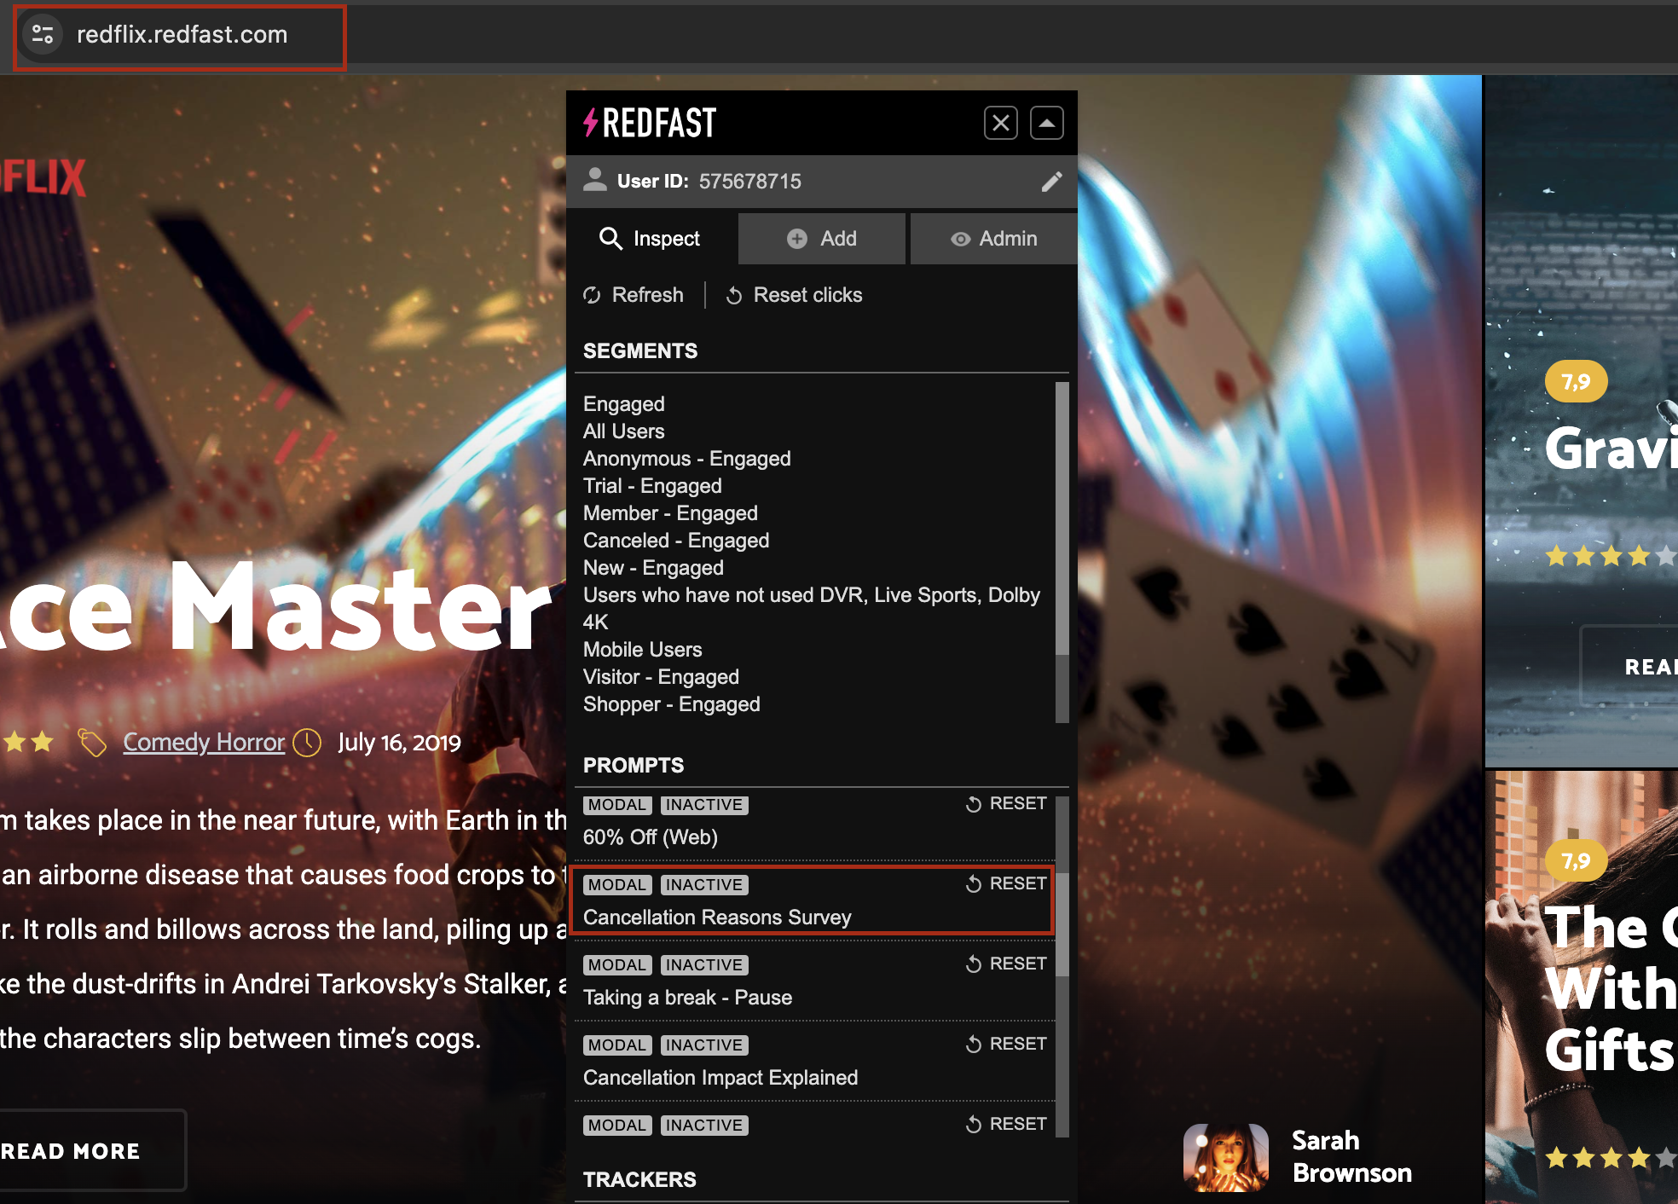Select the Anonymous - Engaged segment
The image size is (1678, 1204).
click(x=687, y=459)
